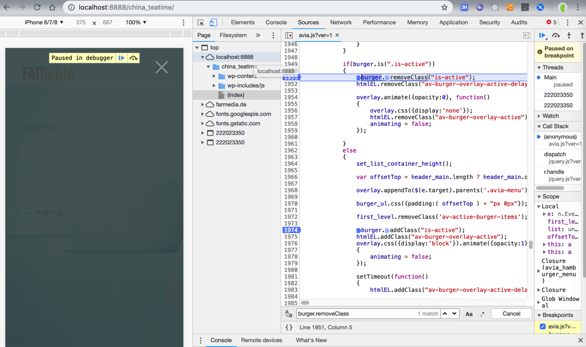Expand the wp-content folder
Screen dimensions: 586x347
click(x=214, y=76)
